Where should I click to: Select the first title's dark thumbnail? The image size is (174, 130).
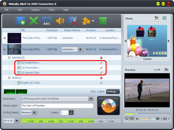click(x=14, y=38)
